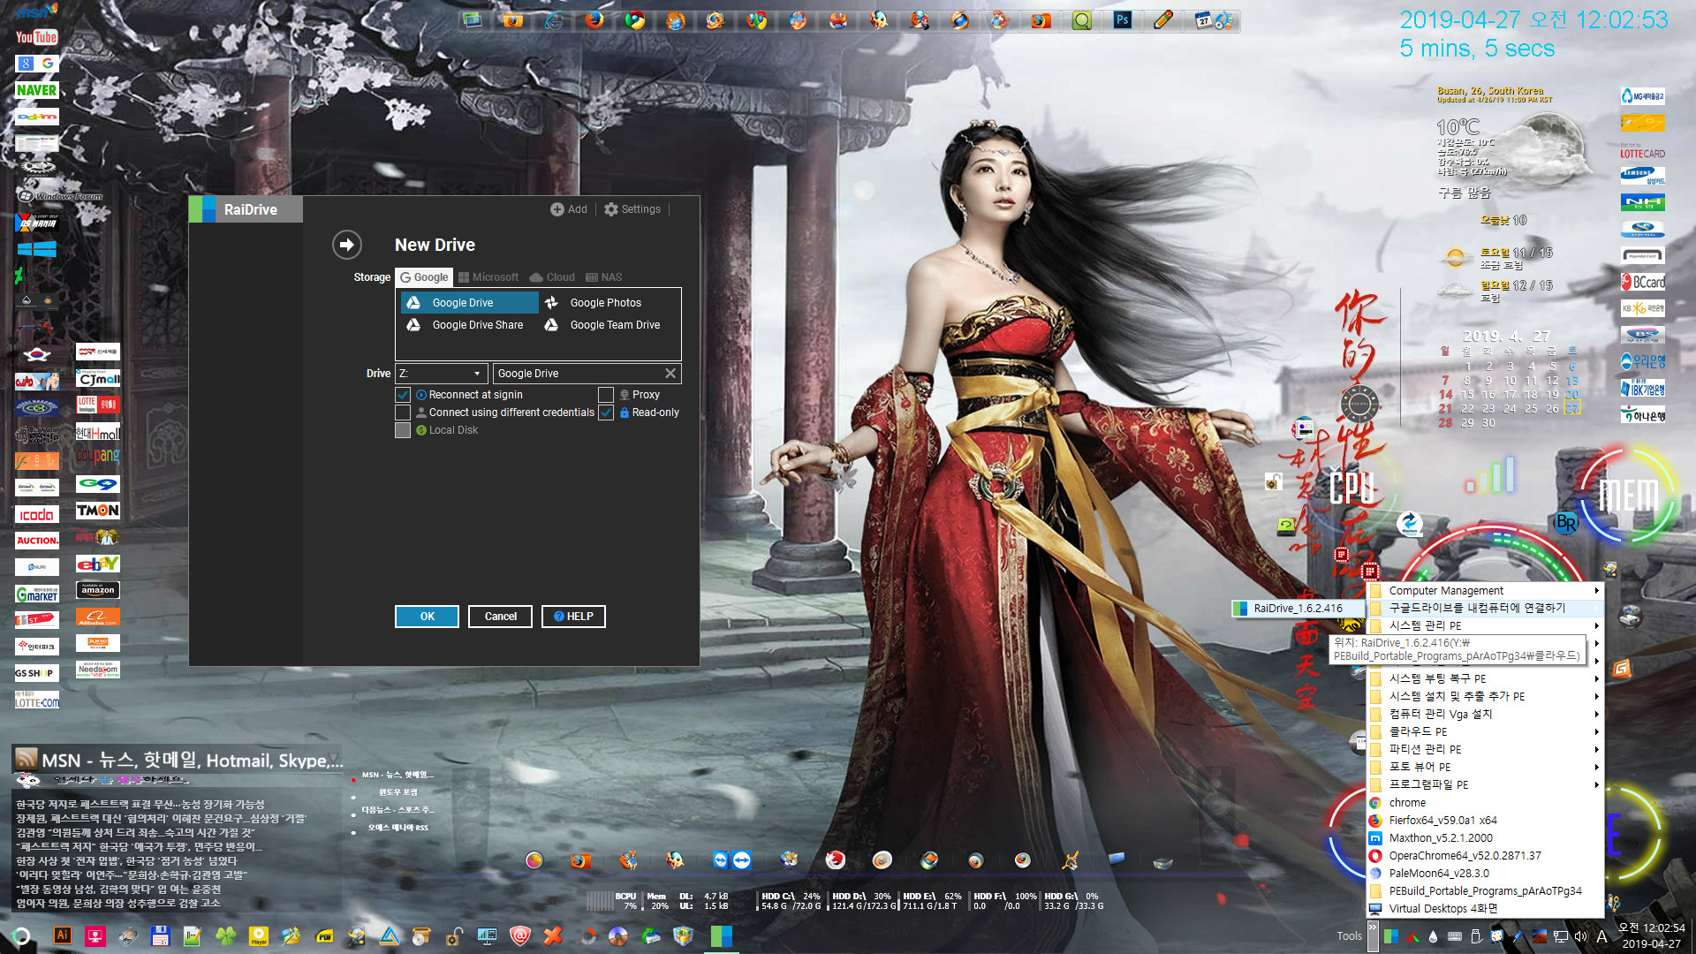Open PaleMoon64_v28.3.0 menu entry
Screen dimensions: 1696x954
(1484, 874)
